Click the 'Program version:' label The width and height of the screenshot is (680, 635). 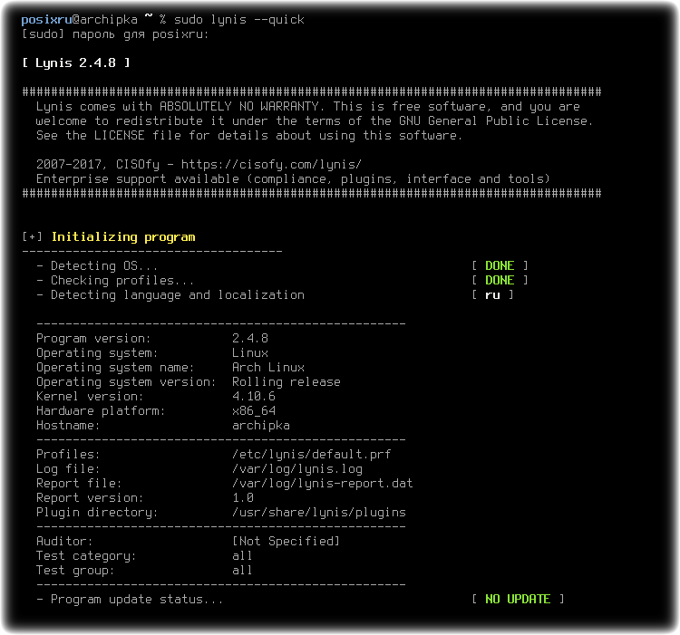pyautogui.click(x=93, y=338)
